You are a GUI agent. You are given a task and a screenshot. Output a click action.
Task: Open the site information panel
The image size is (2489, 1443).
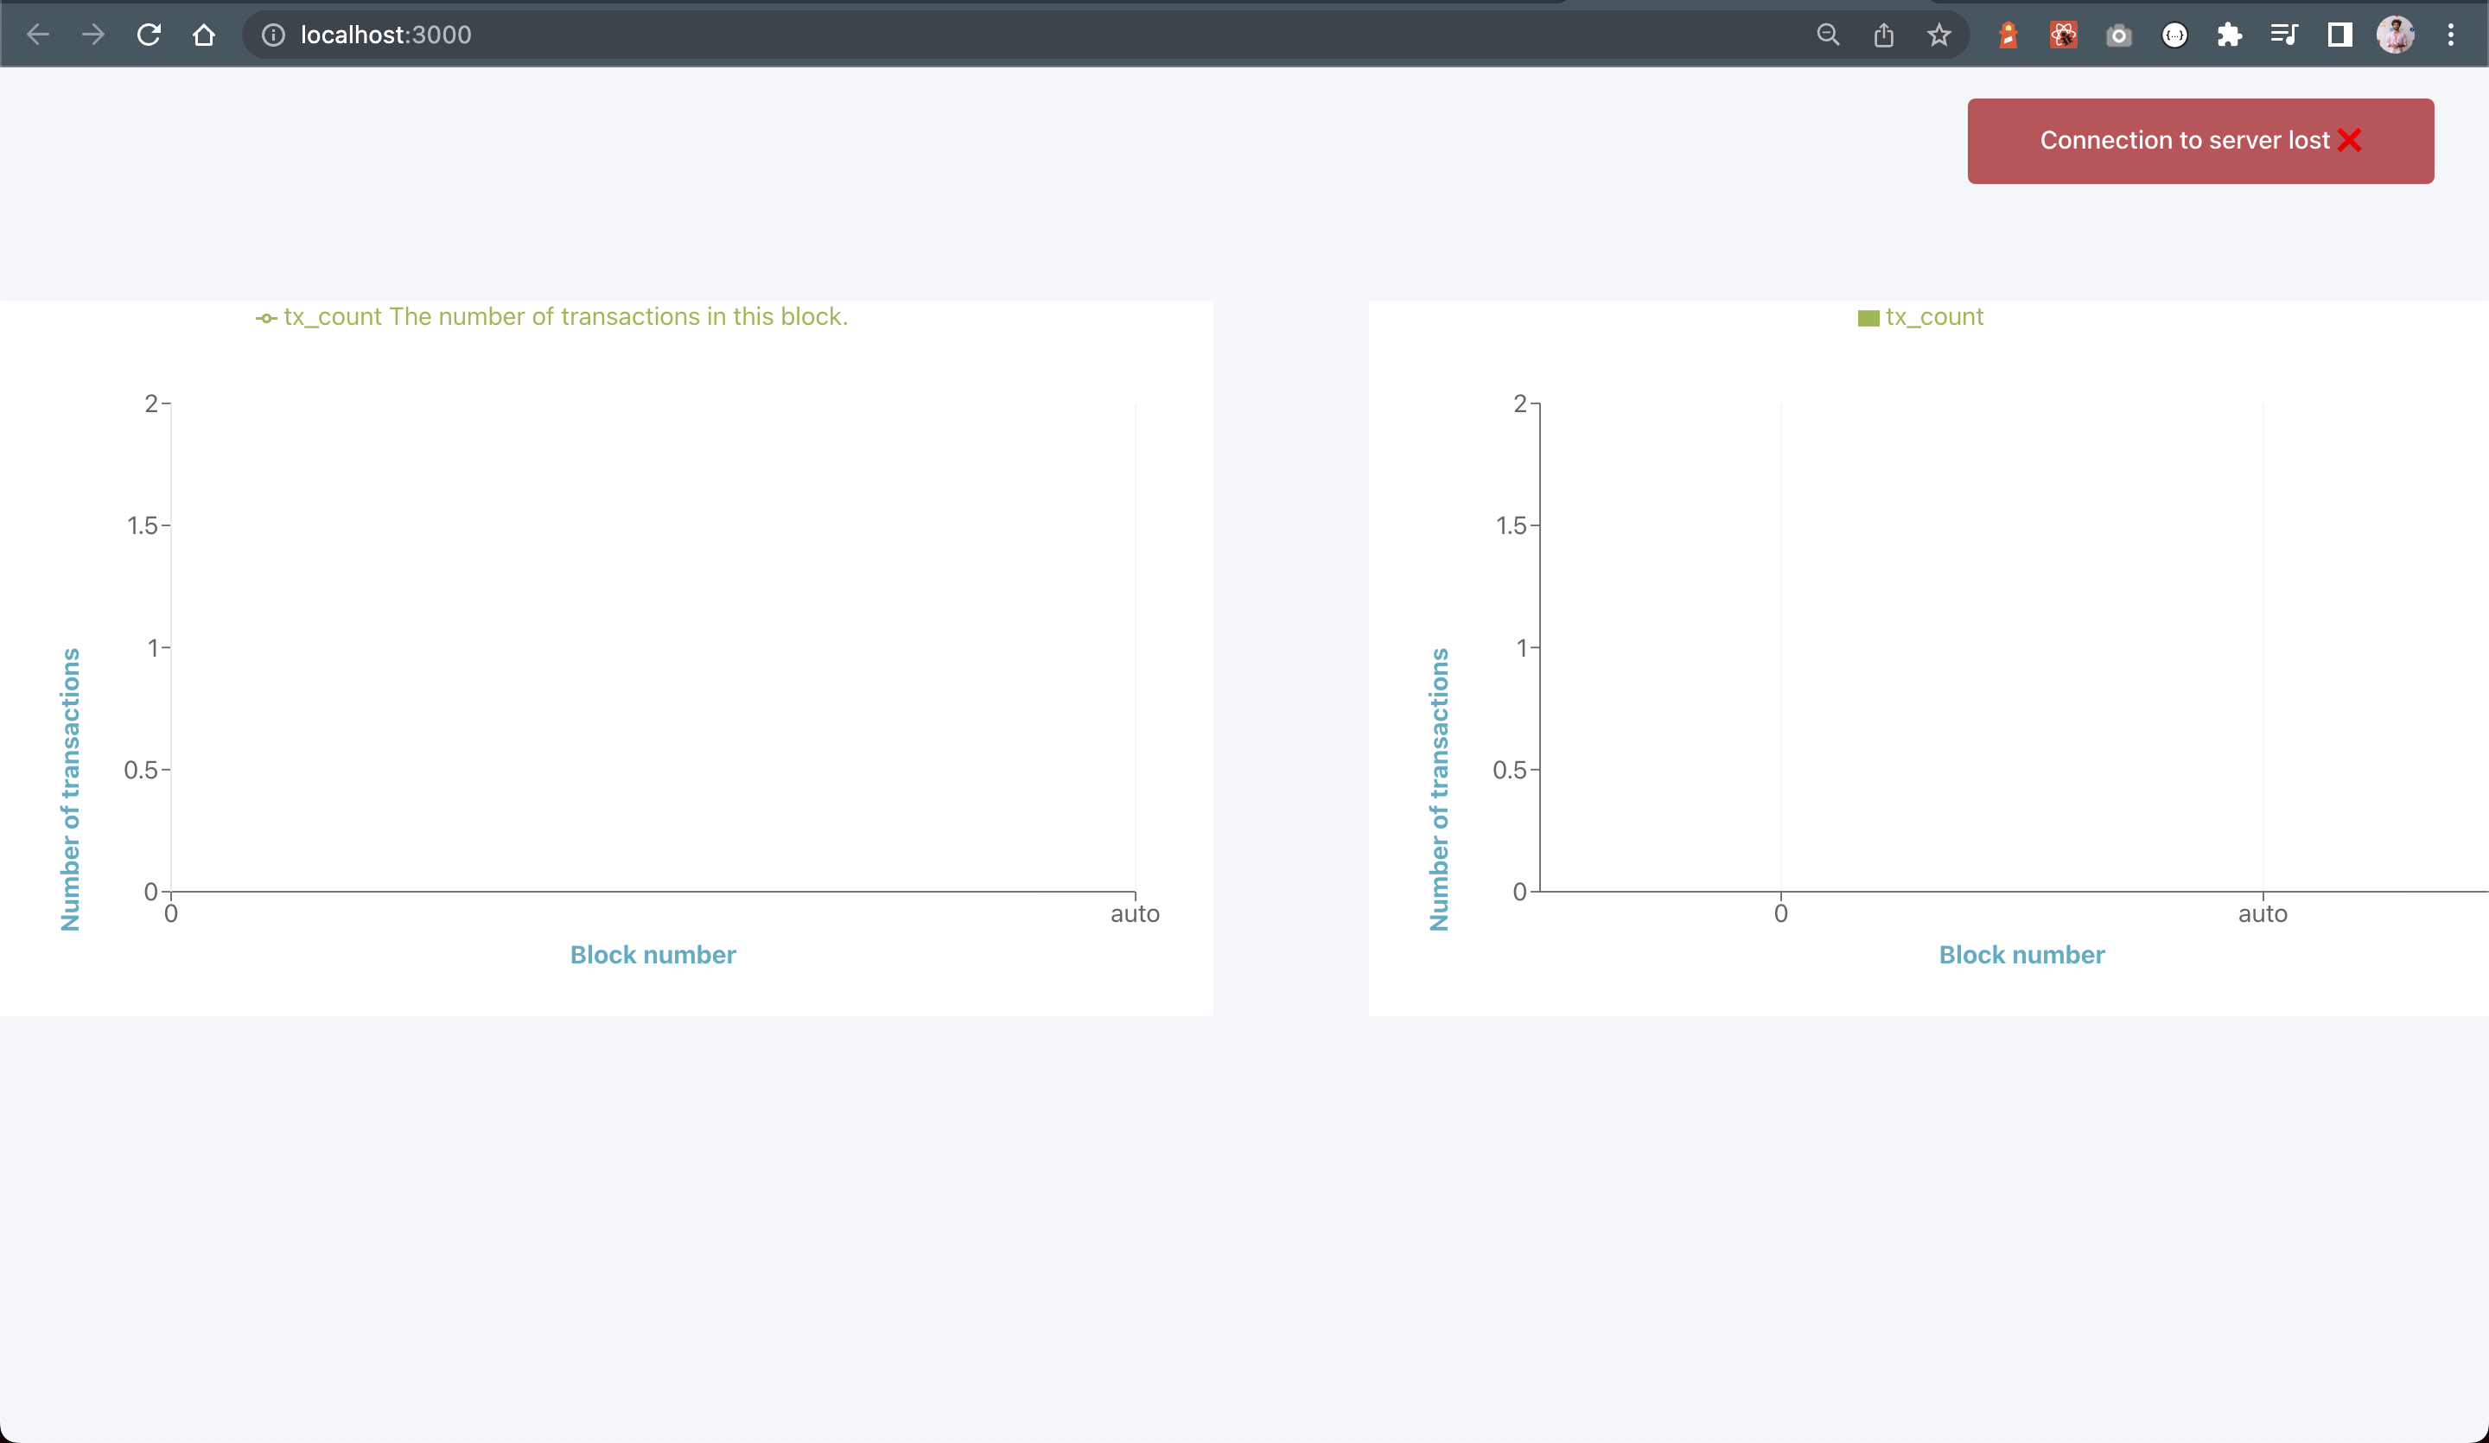tap(272, 35)
